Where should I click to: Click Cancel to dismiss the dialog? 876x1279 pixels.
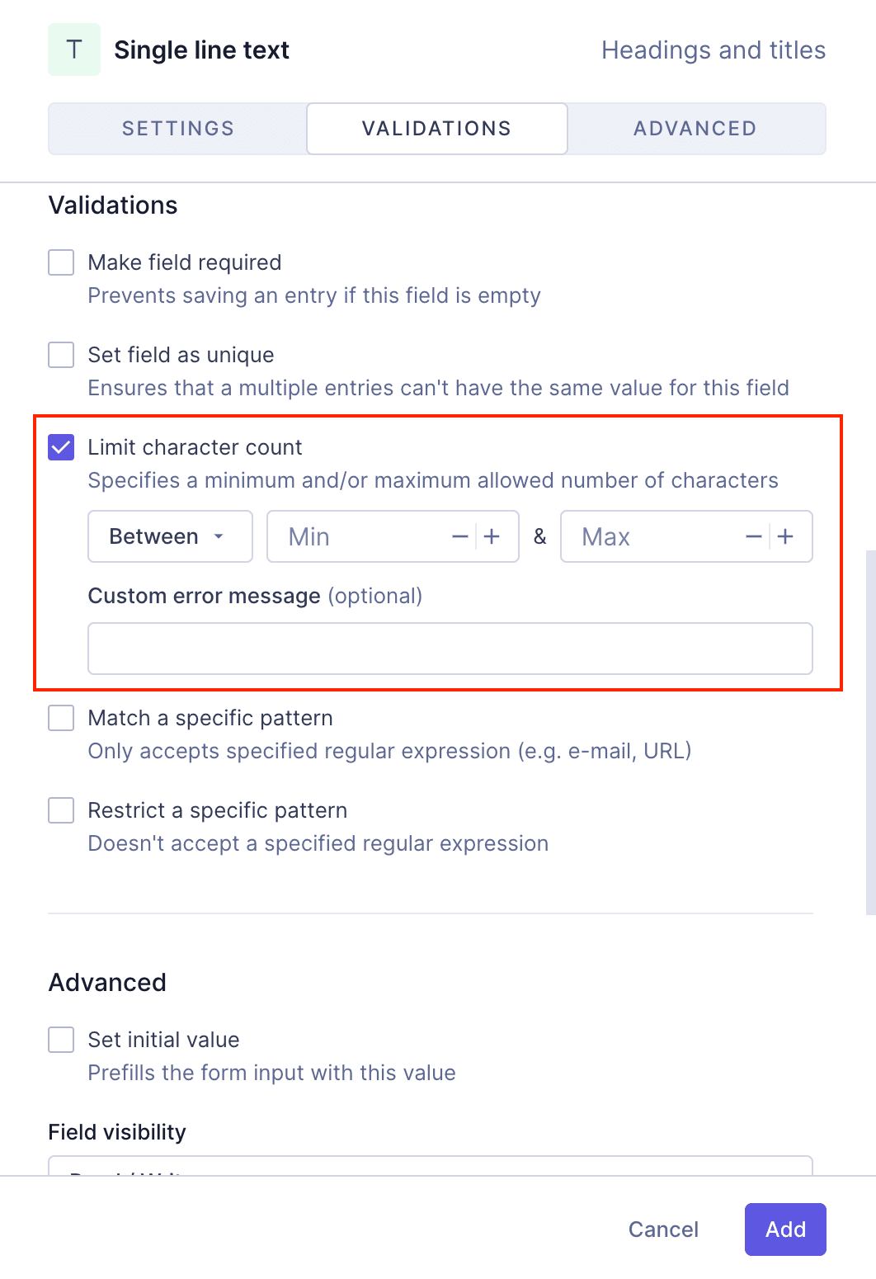[x=662, y=1229]
